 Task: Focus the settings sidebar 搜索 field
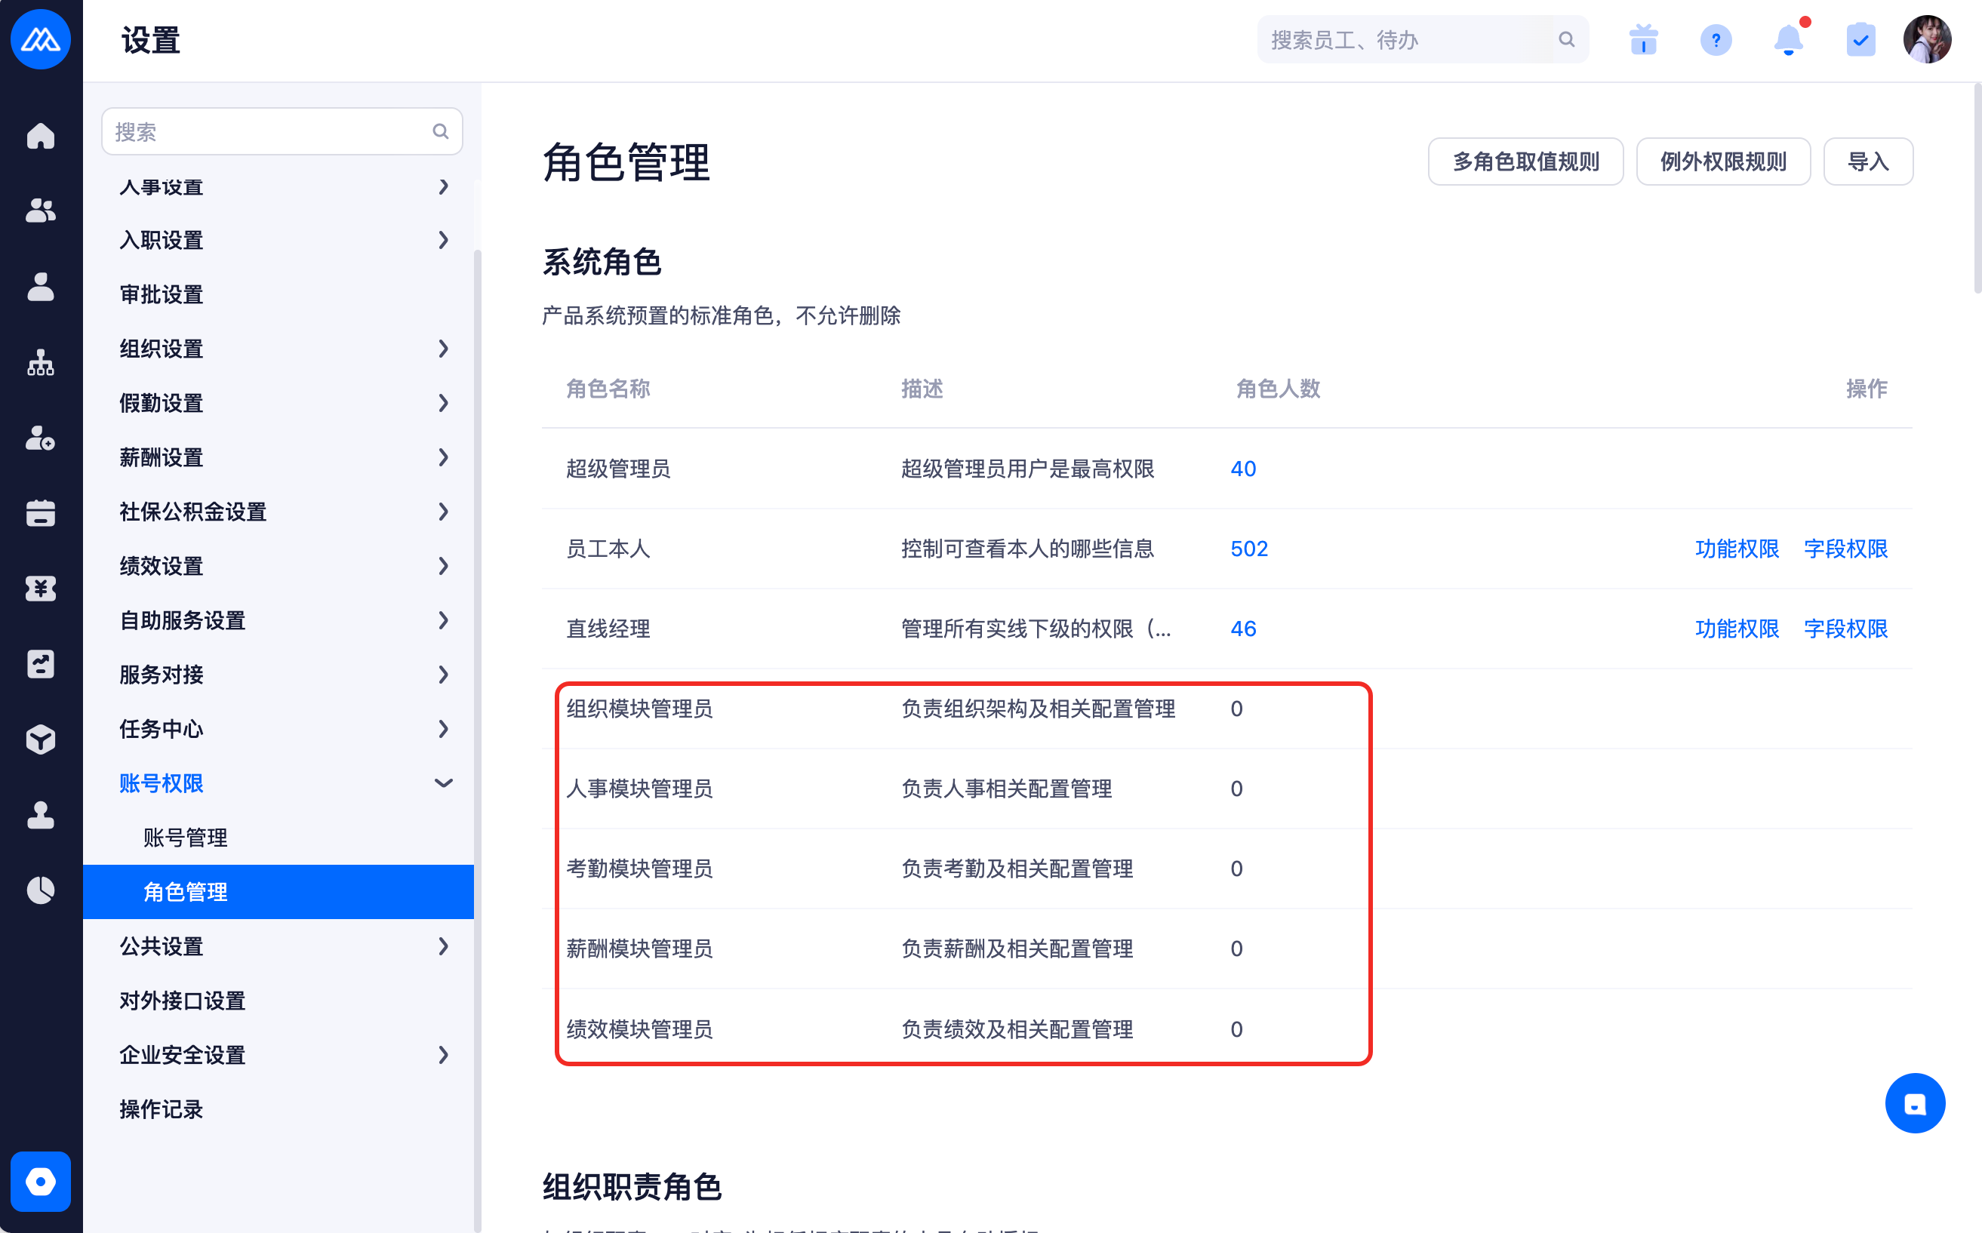tap(269, 131)
